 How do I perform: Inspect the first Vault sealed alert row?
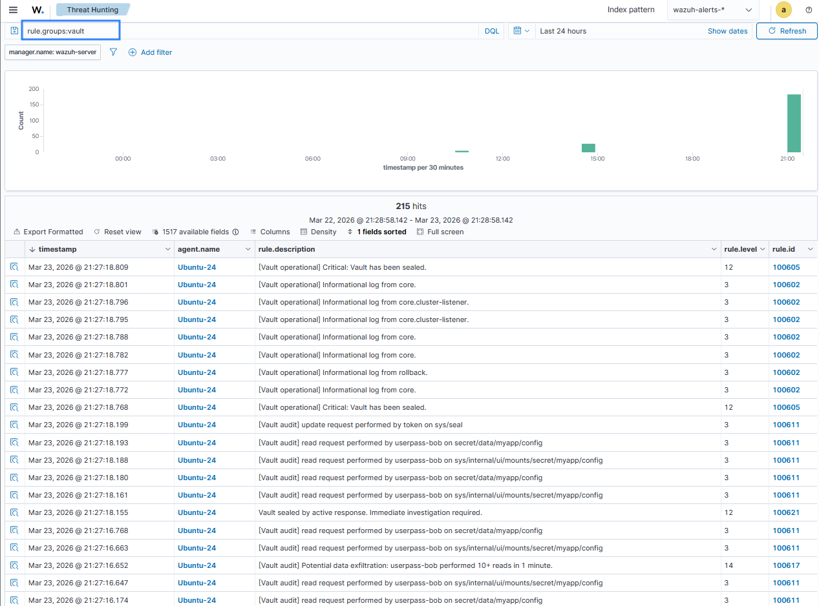[14, 267]
